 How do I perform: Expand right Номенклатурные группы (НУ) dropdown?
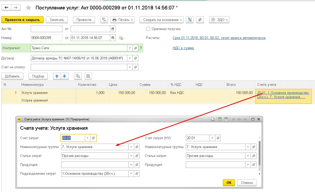point(248,147)
